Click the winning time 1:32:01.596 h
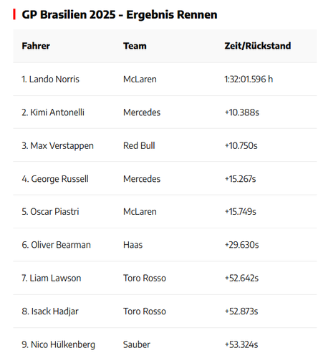 (x=249, y=79)
